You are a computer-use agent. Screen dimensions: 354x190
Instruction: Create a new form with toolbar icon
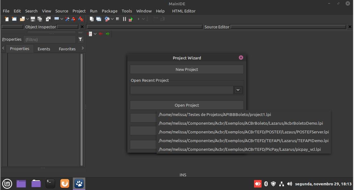(x=14, y=19)
